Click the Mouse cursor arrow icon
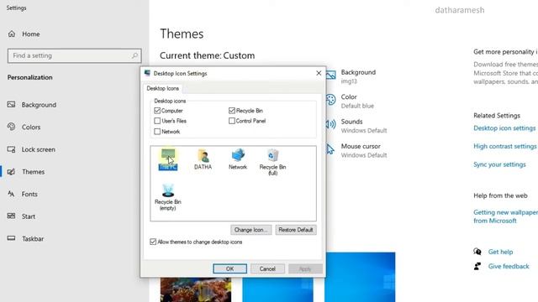The height and width of the screenshot is (302, 538). tap(330, 149)
